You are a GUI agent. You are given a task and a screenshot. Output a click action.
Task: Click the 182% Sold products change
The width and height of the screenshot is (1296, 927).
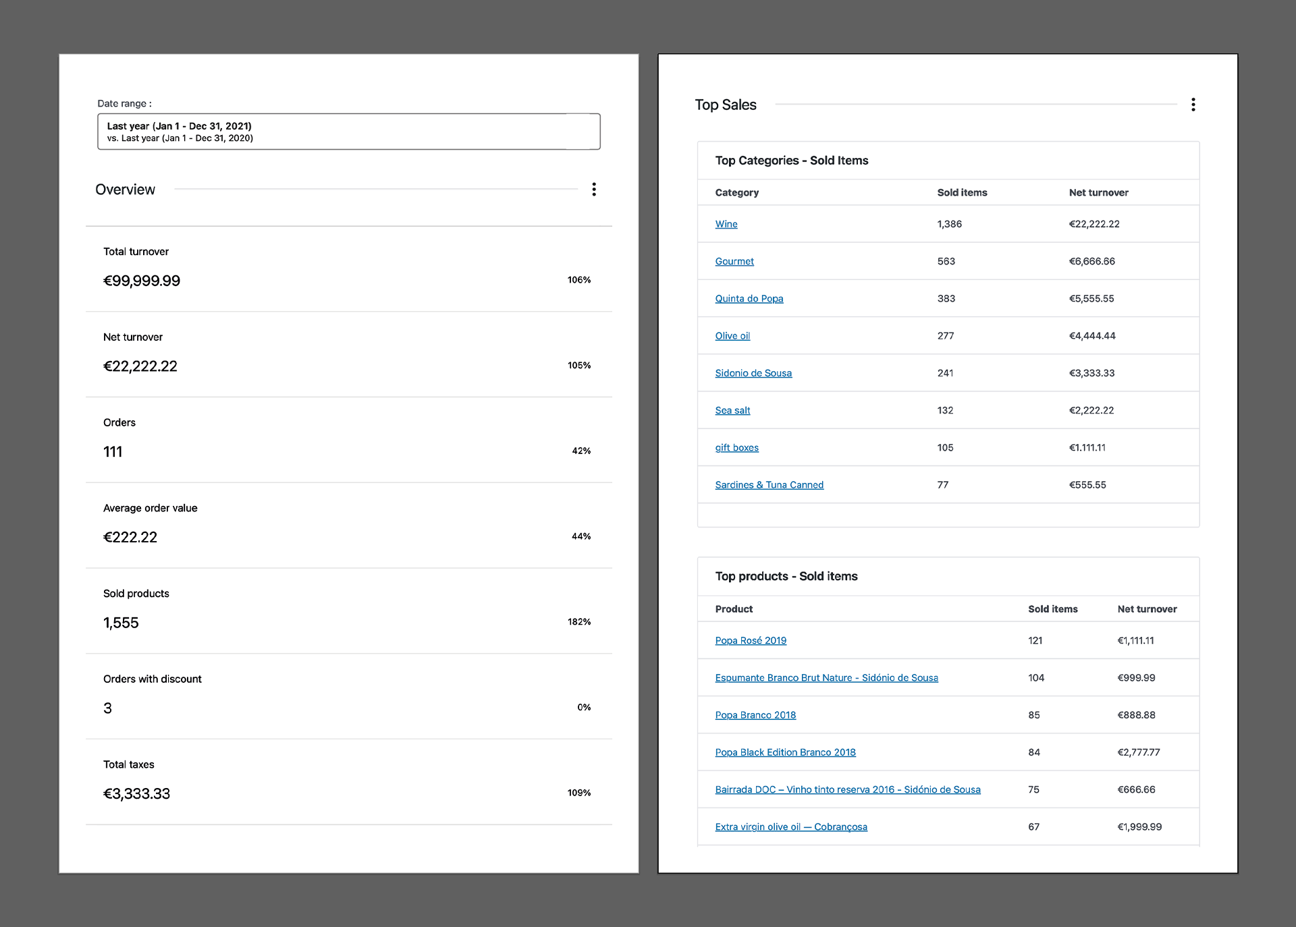point(579,621)
